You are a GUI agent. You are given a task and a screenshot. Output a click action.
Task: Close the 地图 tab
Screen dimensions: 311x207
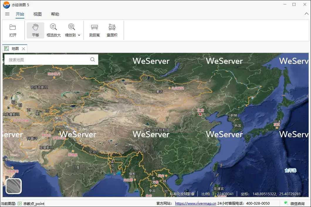tap(23, 49)
